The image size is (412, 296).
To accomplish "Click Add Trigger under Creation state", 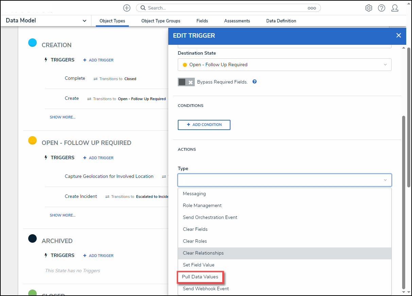I will 98,60.
